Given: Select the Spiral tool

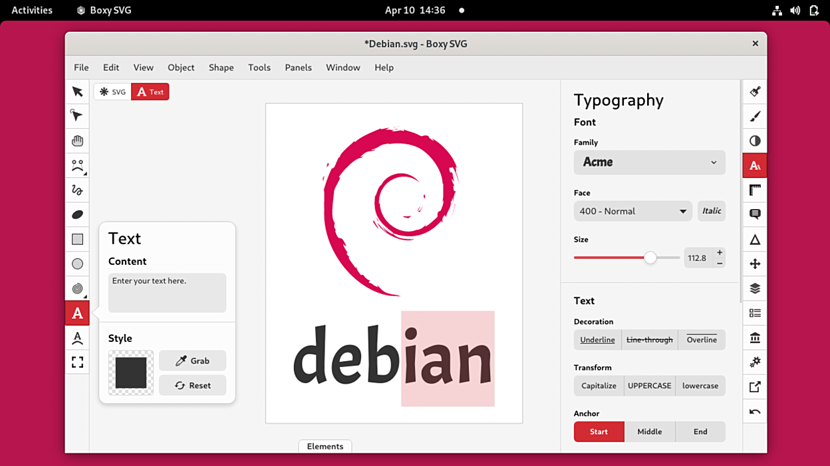Looking at the screenshot, I should click(77, 288).
